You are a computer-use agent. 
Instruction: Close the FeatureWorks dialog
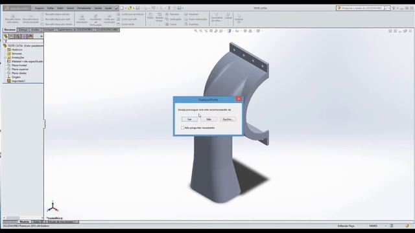coord(239,99)
